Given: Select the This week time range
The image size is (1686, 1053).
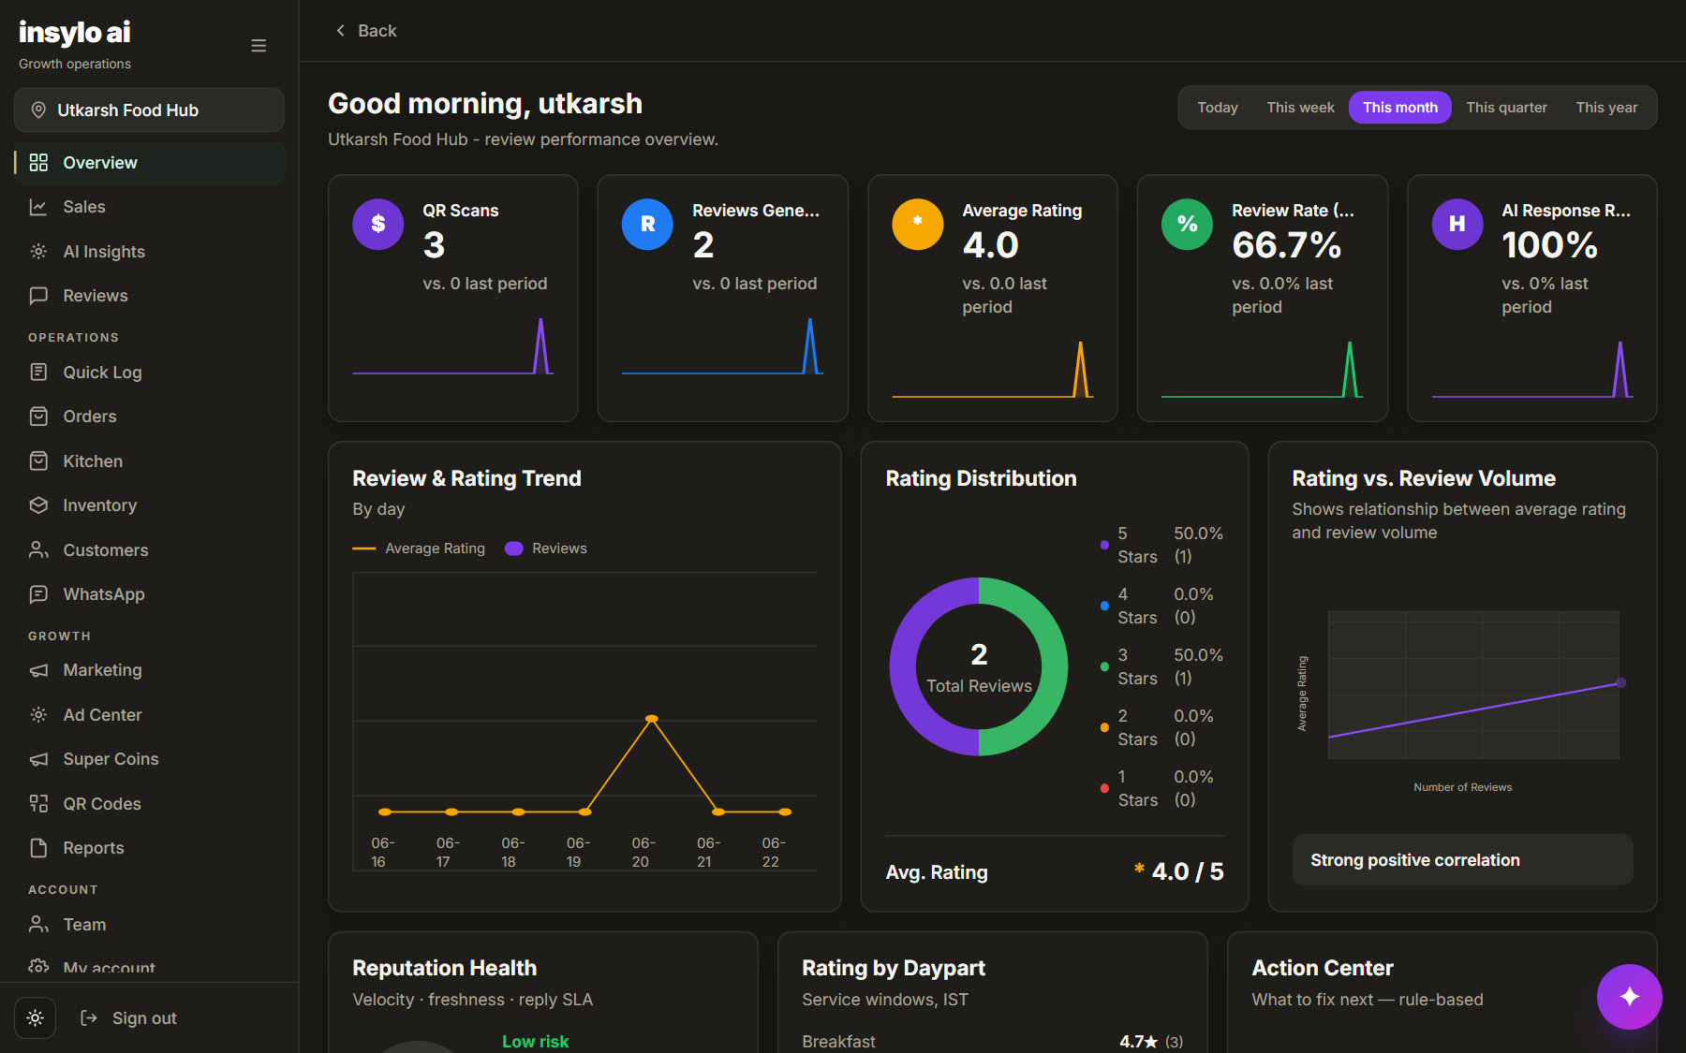Looking at the screenshot, I should [x=1300, y=108].
